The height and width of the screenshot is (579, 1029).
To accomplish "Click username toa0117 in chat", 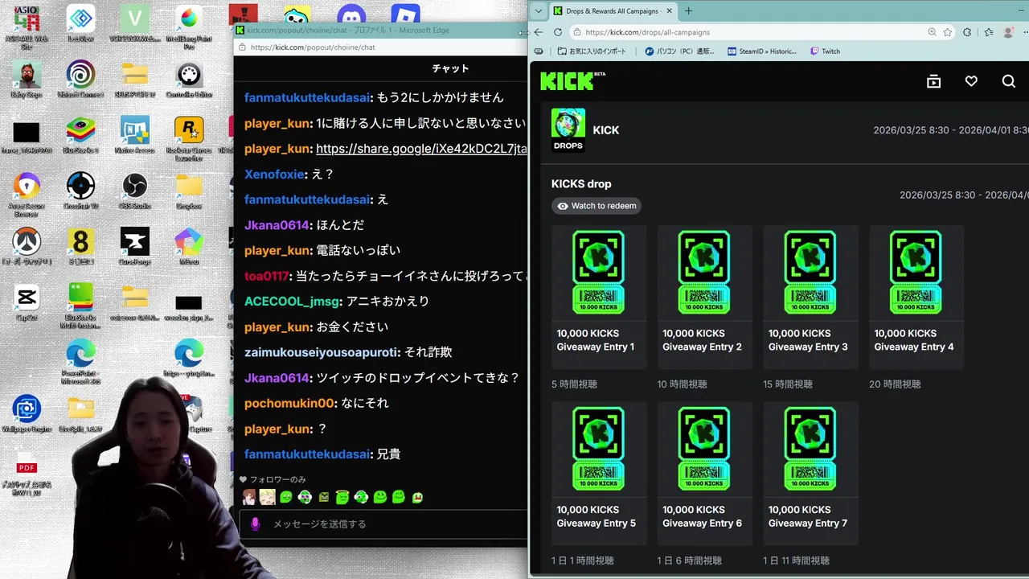I will click(266, 276).
